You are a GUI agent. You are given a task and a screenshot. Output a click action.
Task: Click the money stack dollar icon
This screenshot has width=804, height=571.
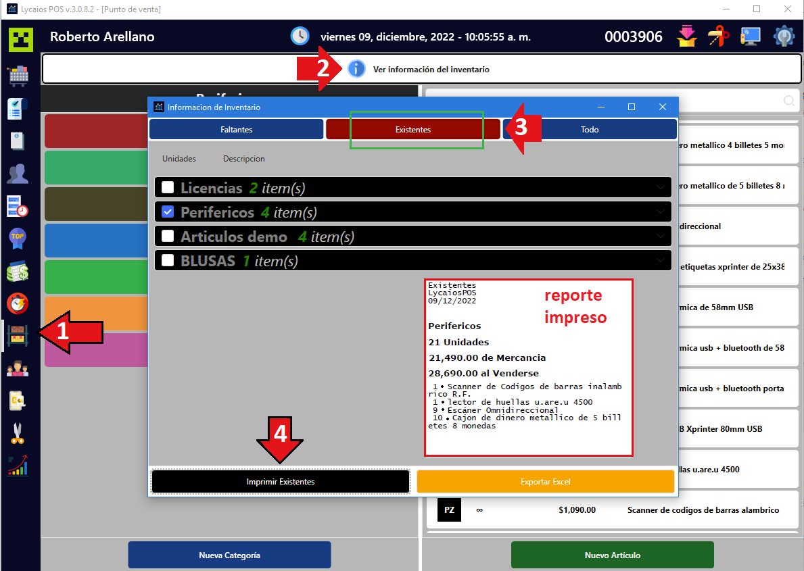(18, 271)
